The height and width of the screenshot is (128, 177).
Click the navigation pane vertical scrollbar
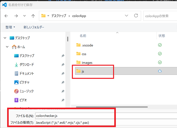point(68,39)
